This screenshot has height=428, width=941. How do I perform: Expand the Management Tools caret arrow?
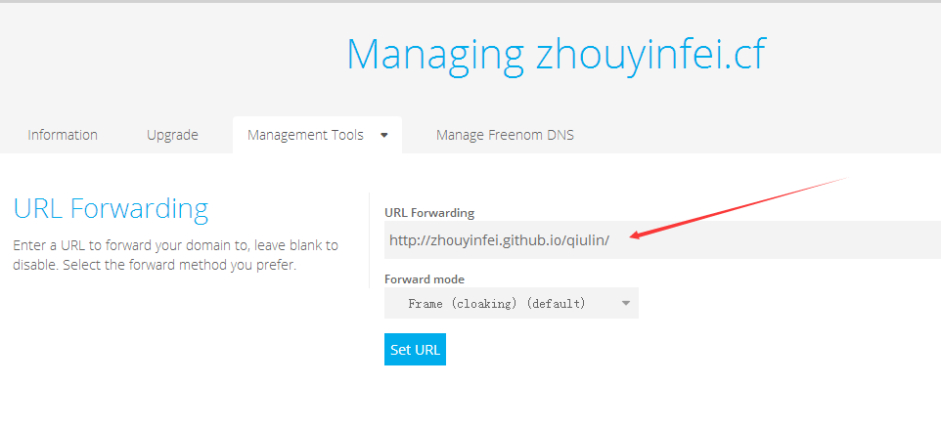pos(384,136)
